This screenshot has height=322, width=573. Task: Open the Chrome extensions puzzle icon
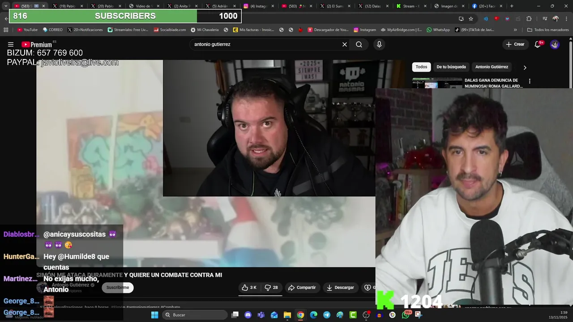pos(529,18)
